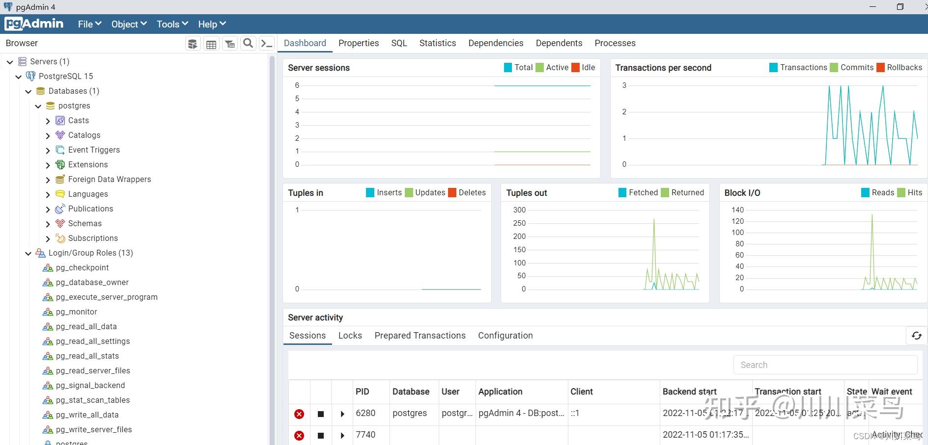Click the Filtered Rows toolbar icon

[229, 44]
